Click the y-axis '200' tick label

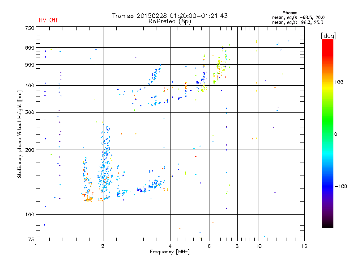pos(30,150)
